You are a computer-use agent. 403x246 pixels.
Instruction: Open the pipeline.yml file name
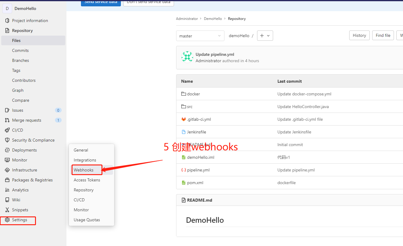click(198, 170)
